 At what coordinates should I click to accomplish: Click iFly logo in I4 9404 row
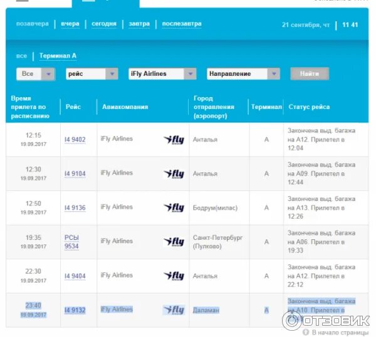174,276
